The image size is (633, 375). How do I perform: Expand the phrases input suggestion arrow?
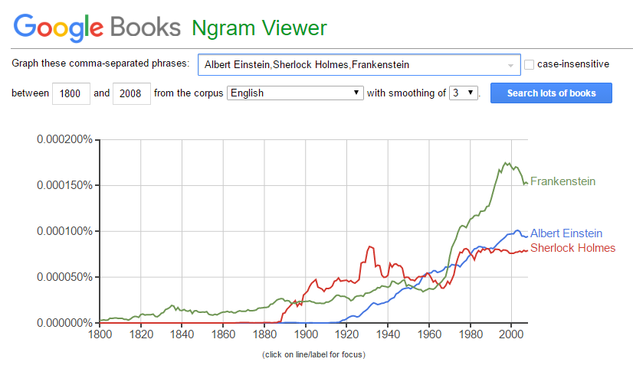click(x=510, y=65)
